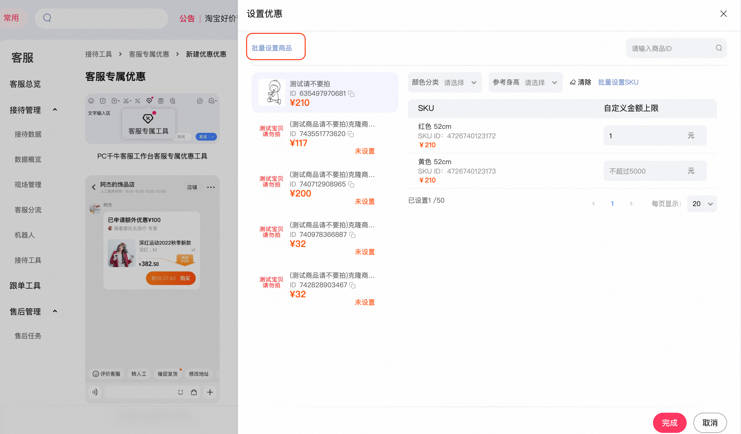The width and height of the screenshot is (741, 434).
Task: Select the 测试请不要拍 product thumbnail
Action: tap(271, 92)
